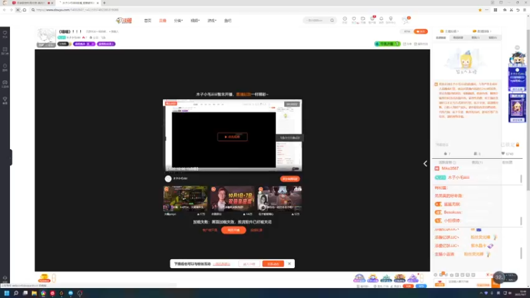
Task: Click the white outlined button in prompt bar
Action: coord(250,264)
